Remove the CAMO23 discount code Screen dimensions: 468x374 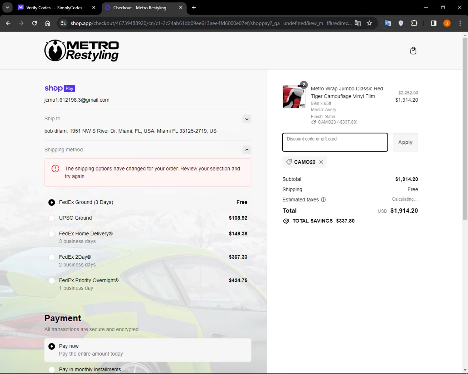(321, 162)
